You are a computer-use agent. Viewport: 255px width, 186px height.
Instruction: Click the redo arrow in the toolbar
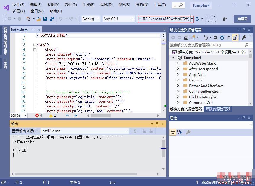coord(71,19)
